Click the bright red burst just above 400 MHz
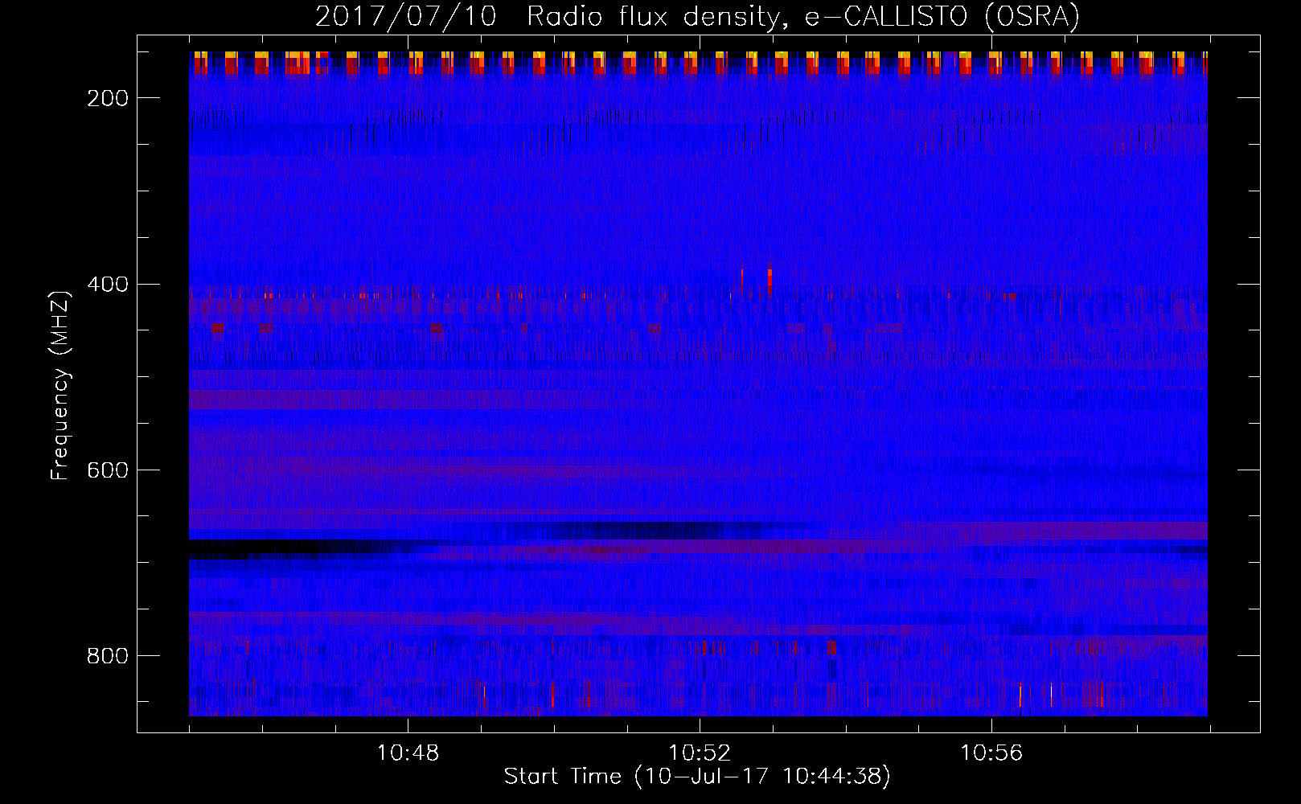 click(x=770, y=281)
